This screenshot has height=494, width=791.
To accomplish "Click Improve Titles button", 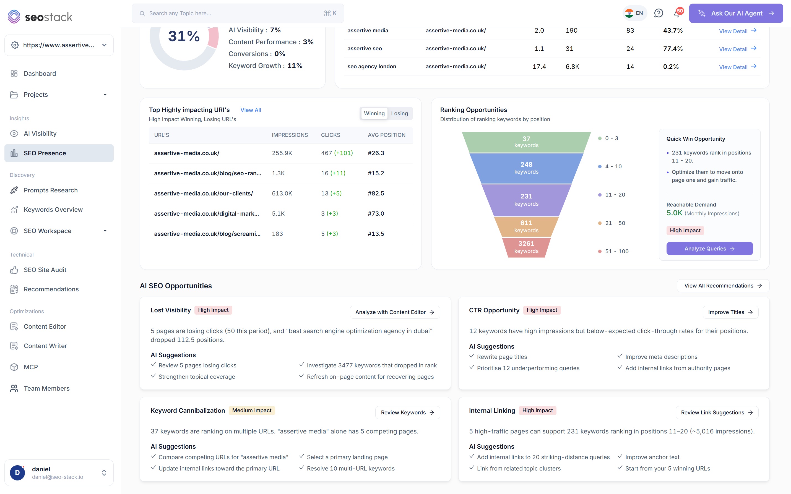I will 730,312.
